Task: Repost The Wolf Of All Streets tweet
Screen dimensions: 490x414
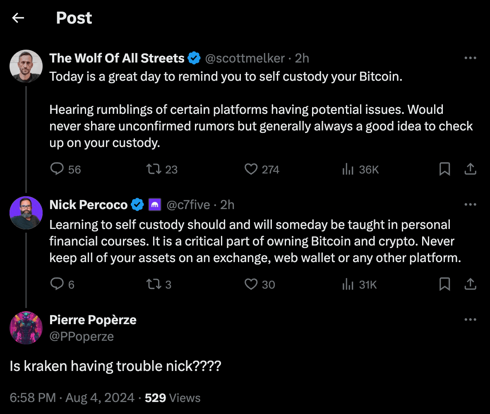Action: (153, 169)
